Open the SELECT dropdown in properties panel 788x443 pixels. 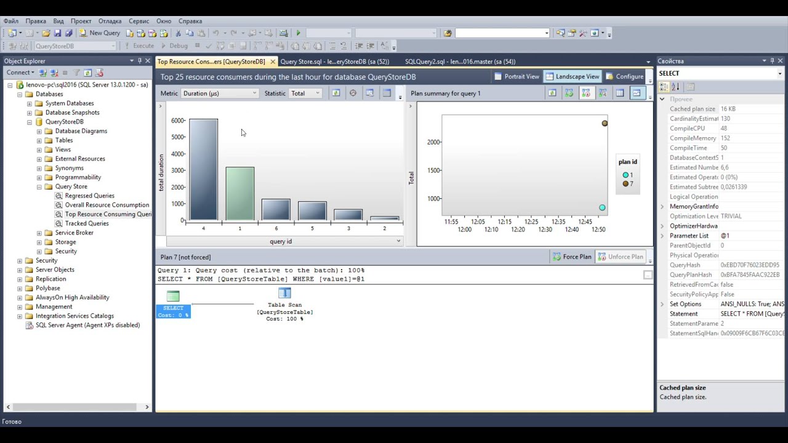point(720,73)
